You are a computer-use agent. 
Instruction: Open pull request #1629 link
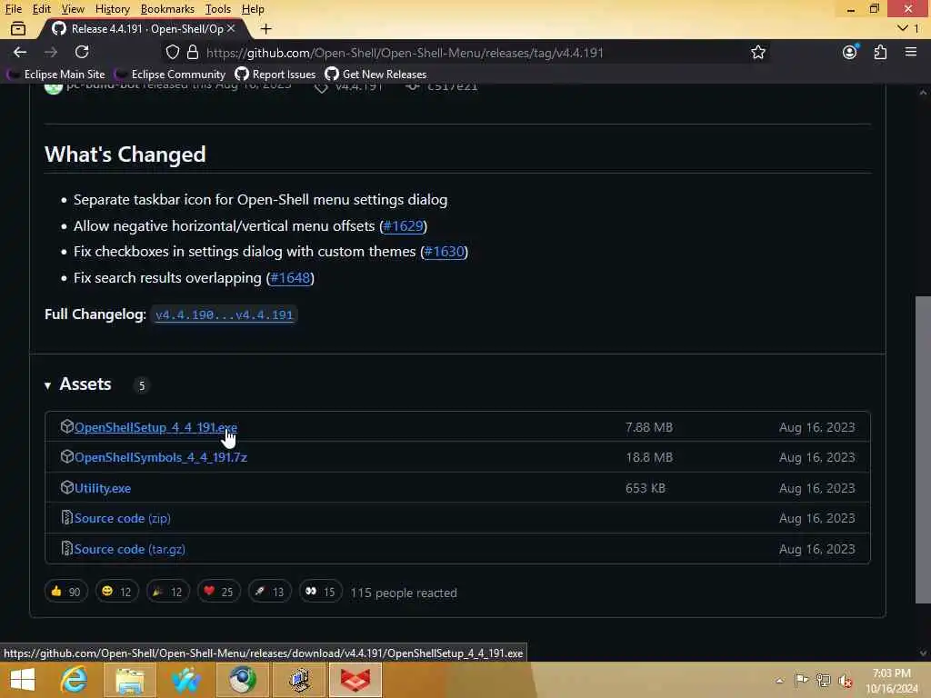click(403, 226)
